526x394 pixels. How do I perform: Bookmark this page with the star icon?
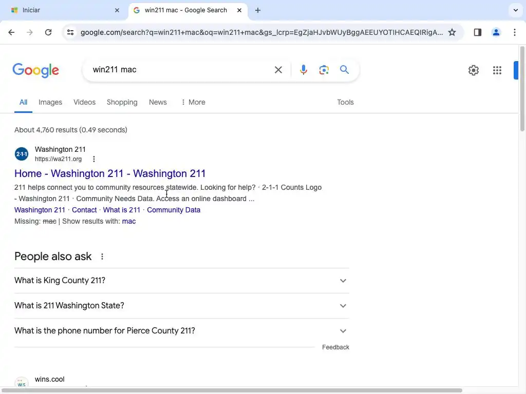[x=452, y=32]
